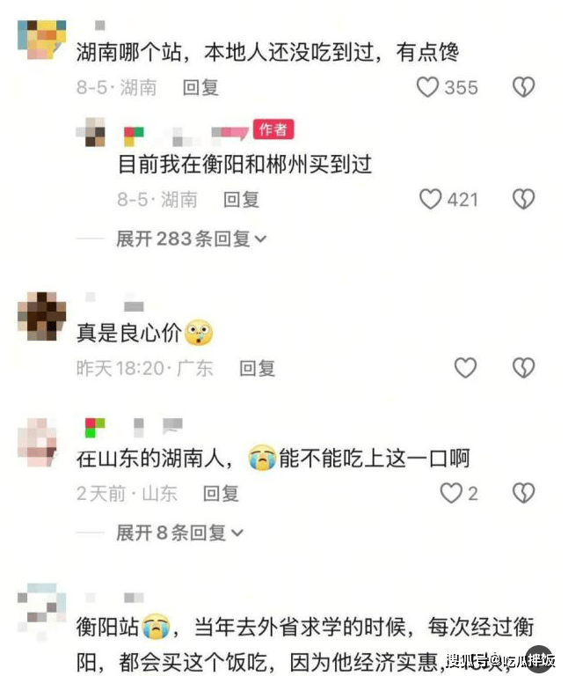Reply to the author's 衡阳和郴州 comment
This screenshot has height=676, width=568.
point(241,200)
